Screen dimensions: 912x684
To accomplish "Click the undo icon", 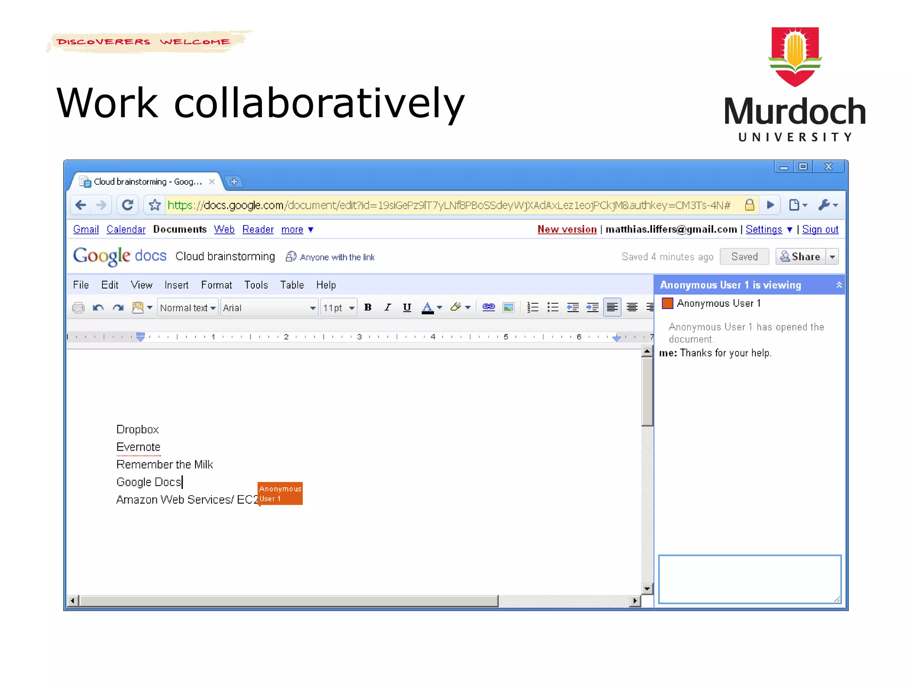I will point(98,308).
